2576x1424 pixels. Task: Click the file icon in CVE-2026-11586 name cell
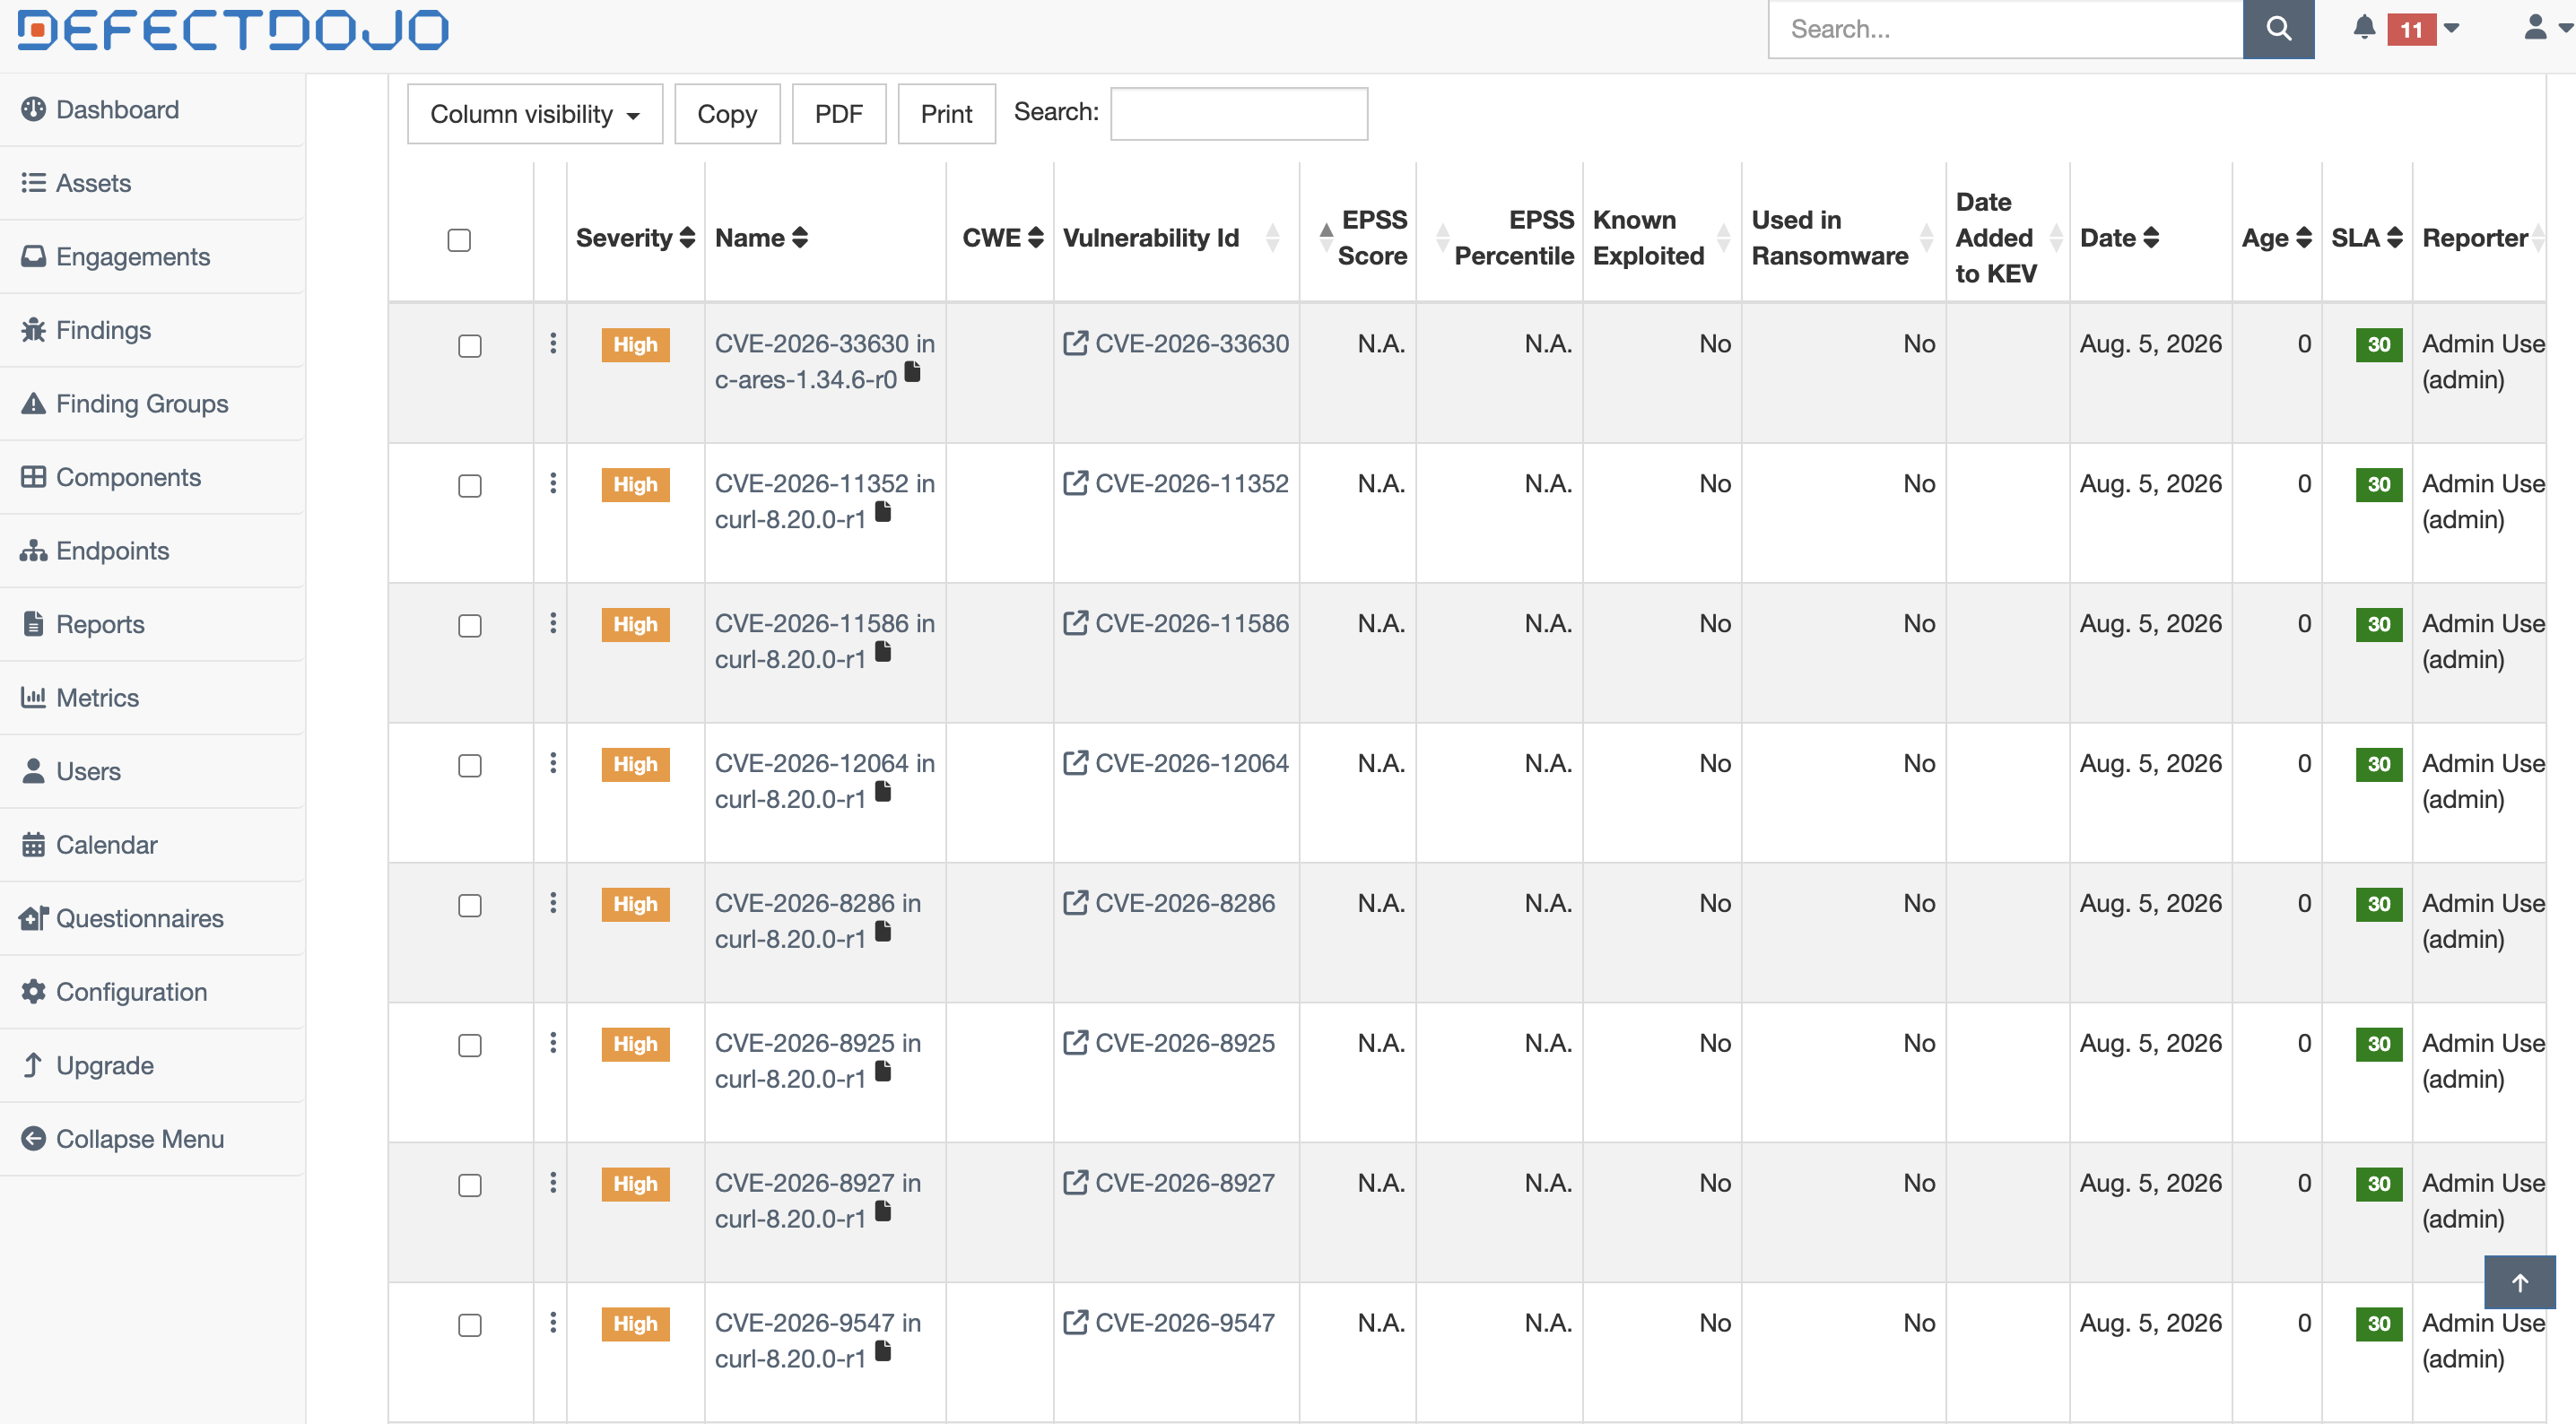[883, 652]
